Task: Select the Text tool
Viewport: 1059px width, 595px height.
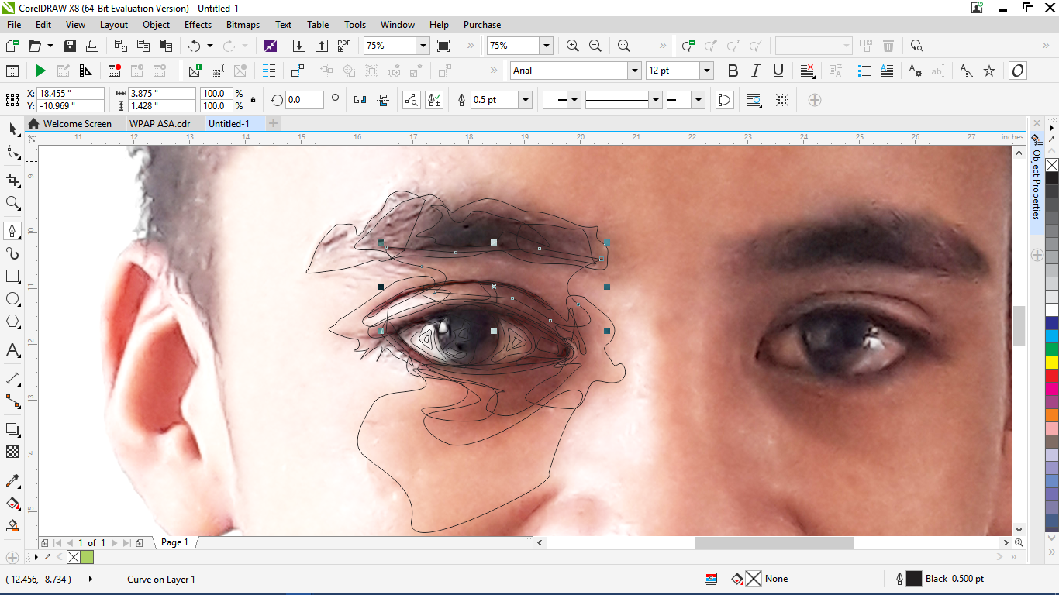Action: click(12, 351)
